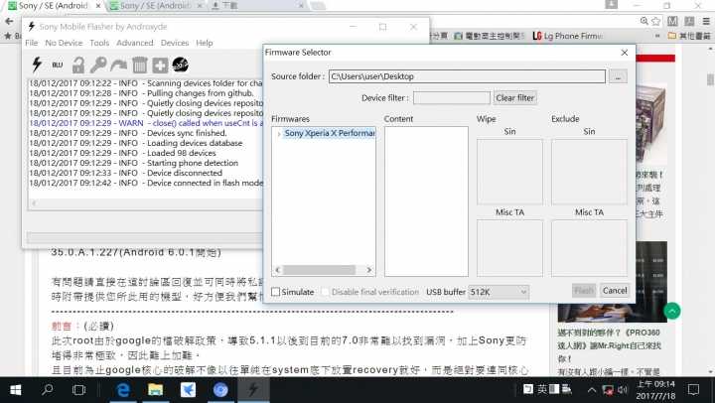The image size is (715, 403).
Task: Click the Source folder path field
Action: pyautogui.click(x=467, y=76)
